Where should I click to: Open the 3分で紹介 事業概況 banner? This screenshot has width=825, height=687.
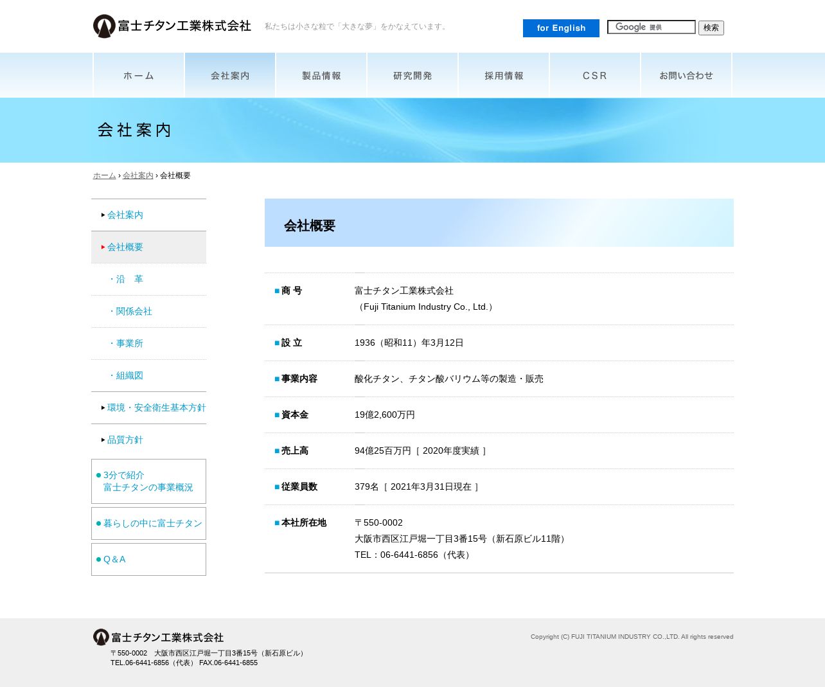(x=148, y=481)
